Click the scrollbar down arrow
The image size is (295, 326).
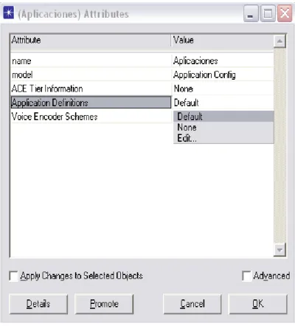pyautogui.click(x=280, y=250)
